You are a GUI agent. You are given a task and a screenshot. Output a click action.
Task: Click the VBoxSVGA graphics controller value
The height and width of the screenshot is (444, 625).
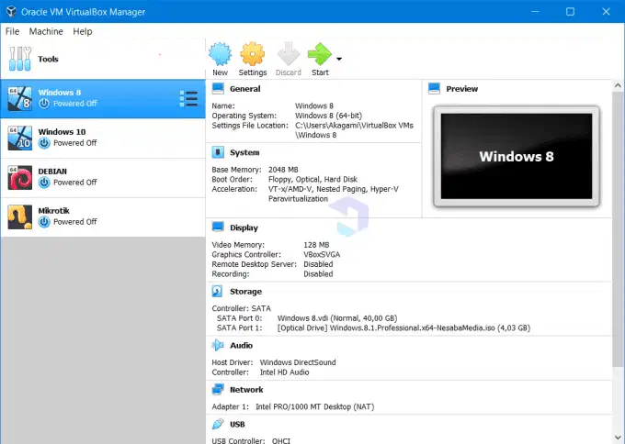(322, 255)
